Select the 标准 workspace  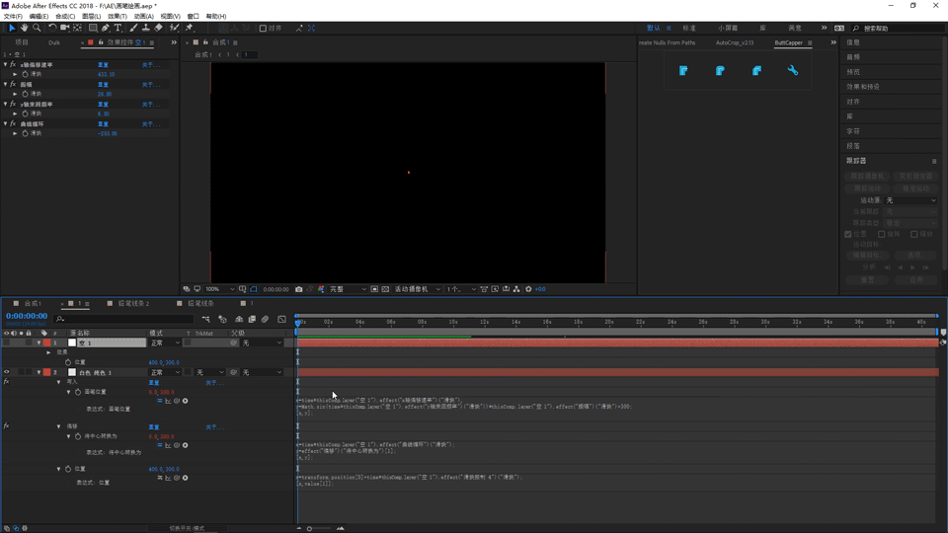[x=688, y=29]
